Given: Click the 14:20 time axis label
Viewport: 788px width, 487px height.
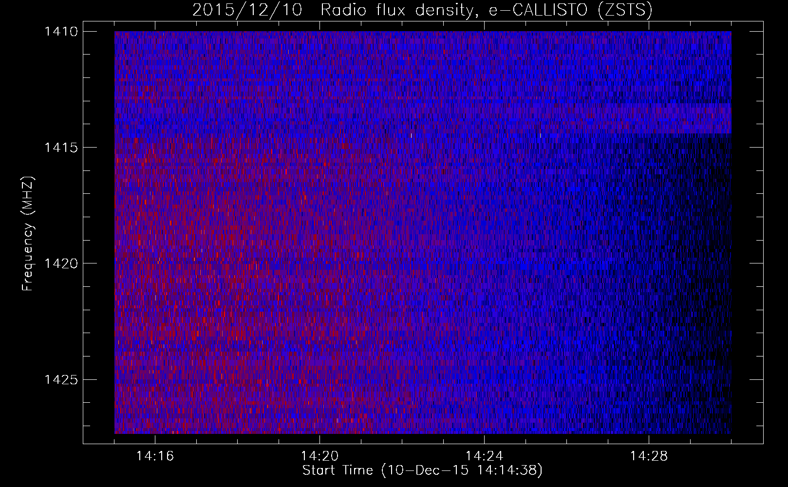Looking at the screenshot, I should [x=319, y=456].
